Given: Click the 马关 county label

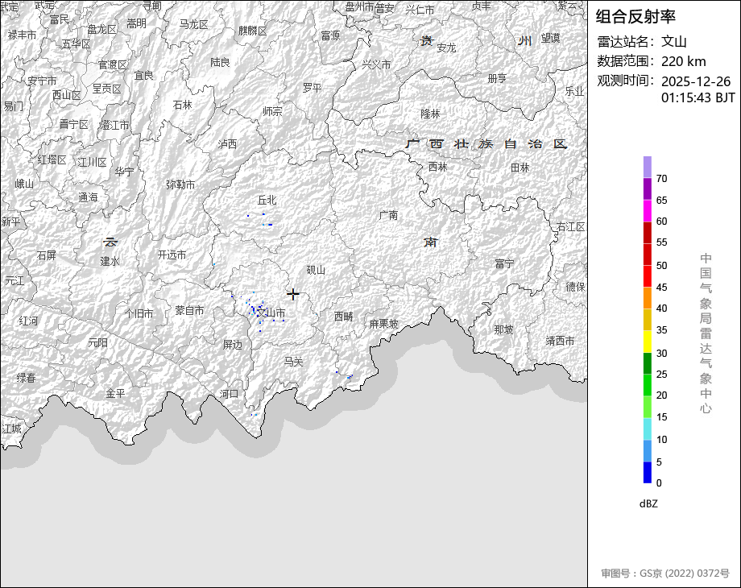Looking at the screenshot, I should click(x=293, y=362).
